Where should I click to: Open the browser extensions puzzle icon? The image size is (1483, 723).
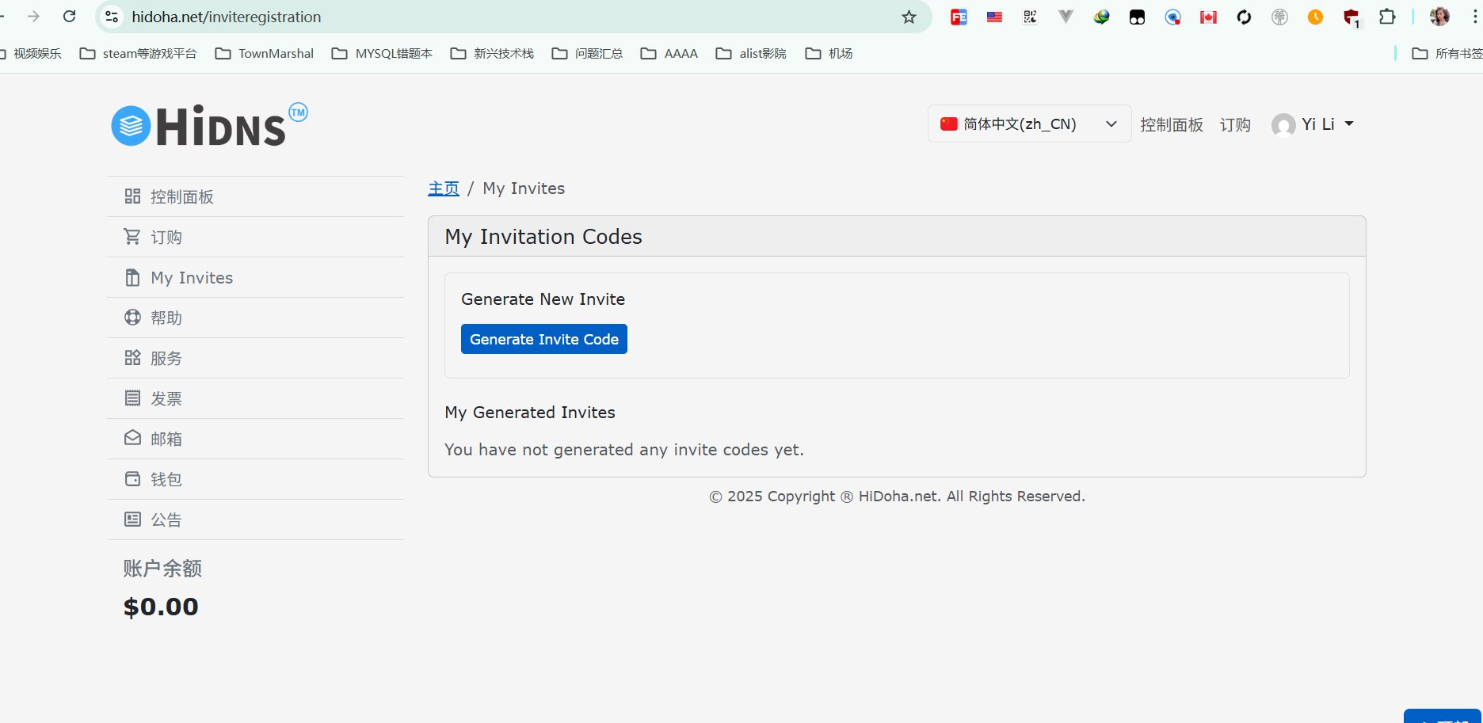point(1387,17)
